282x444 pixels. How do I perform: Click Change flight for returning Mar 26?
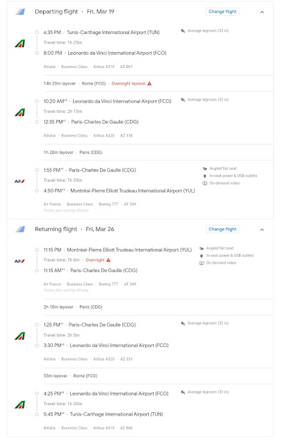click(x=222, y=229)
